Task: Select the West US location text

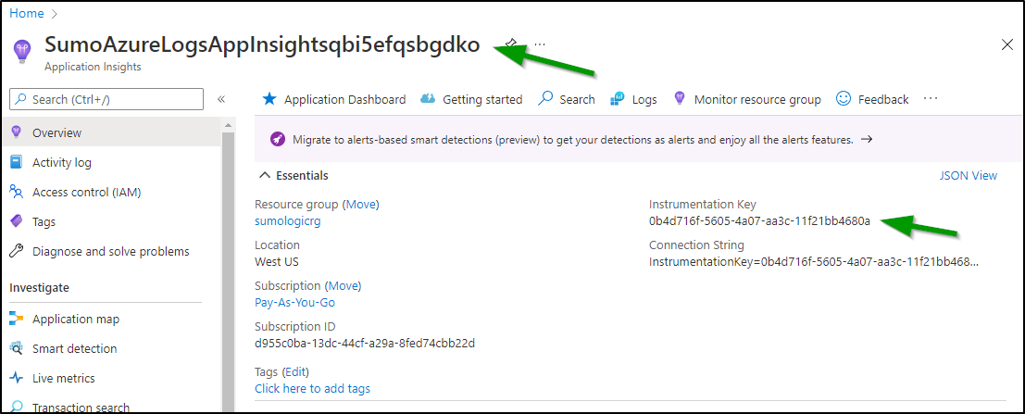Action: click(277, 261)
